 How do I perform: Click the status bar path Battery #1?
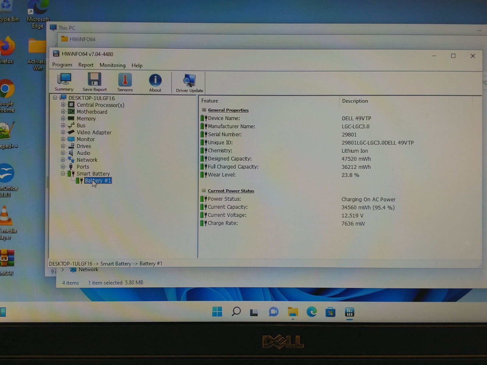click(x=151, y=264)
